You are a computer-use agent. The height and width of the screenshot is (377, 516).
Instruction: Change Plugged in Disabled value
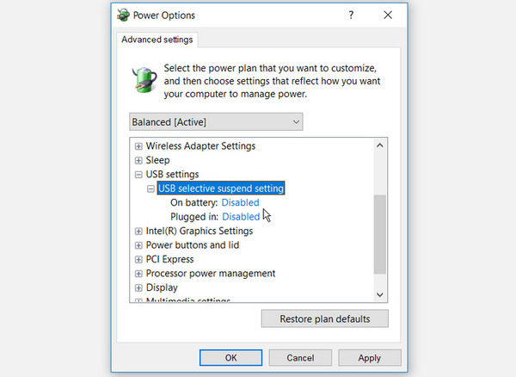click(x=241, y=217)
